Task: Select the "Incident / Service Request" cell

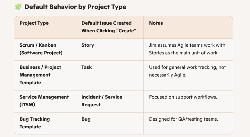Action: pos(102,101)
